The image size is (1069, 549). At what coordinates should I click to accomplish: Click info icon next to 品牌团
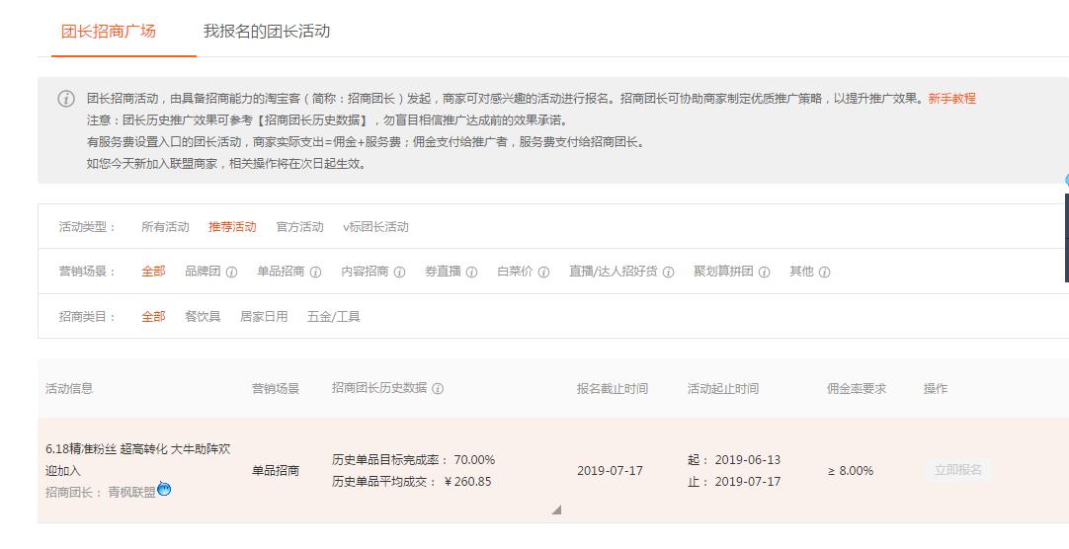point(232,272)
